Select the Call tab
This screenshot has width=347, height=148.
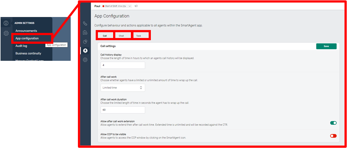(x=104, y=36)
